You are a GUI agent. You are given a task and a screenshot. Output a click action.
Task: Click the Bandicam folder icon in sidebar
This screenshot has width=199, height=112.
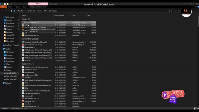pos(5,32)
